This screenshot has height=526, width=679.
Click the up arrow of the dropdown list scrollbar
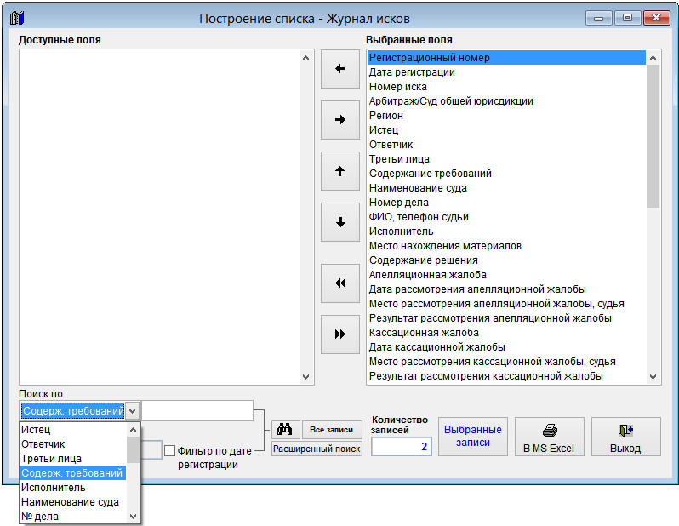pos(133,430)
